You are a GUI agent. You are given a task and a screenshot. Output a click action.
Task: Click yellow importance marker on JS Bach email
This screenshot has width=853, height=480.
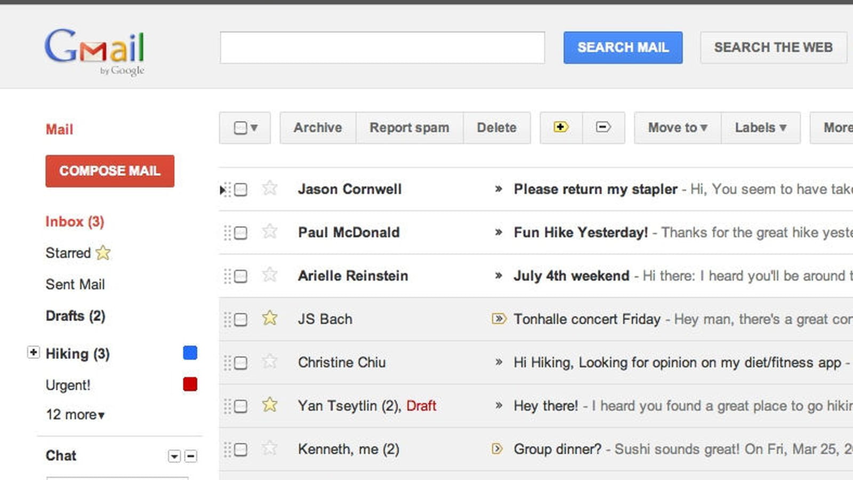[498, 319]
